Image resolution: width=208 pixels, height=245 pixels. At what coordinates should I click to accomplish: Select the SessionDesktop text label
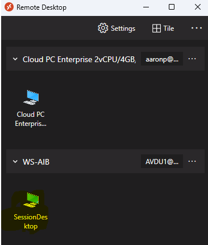(x=31, y=222)
